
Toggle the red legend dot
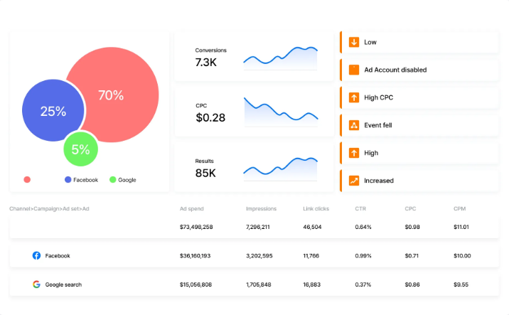(x=27, y=180)
